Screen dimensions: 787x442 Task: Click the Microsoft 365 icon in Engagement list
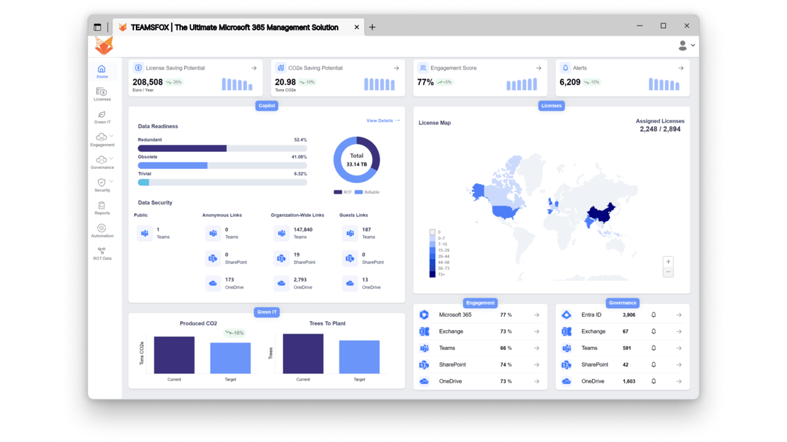(424, 315)
